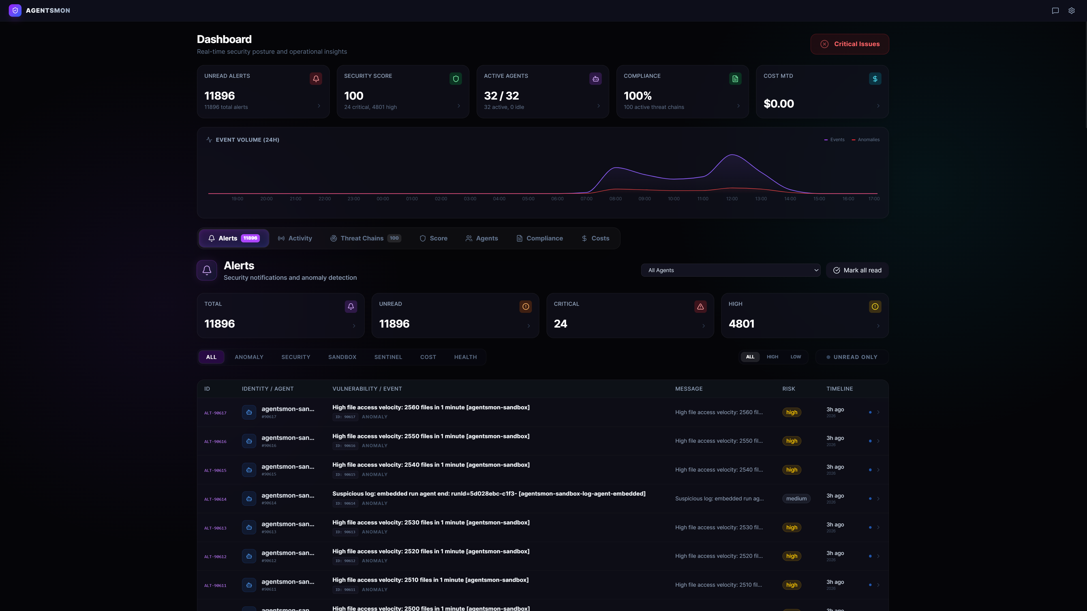Switch to the Threat Chains tab

coord(362,238)
